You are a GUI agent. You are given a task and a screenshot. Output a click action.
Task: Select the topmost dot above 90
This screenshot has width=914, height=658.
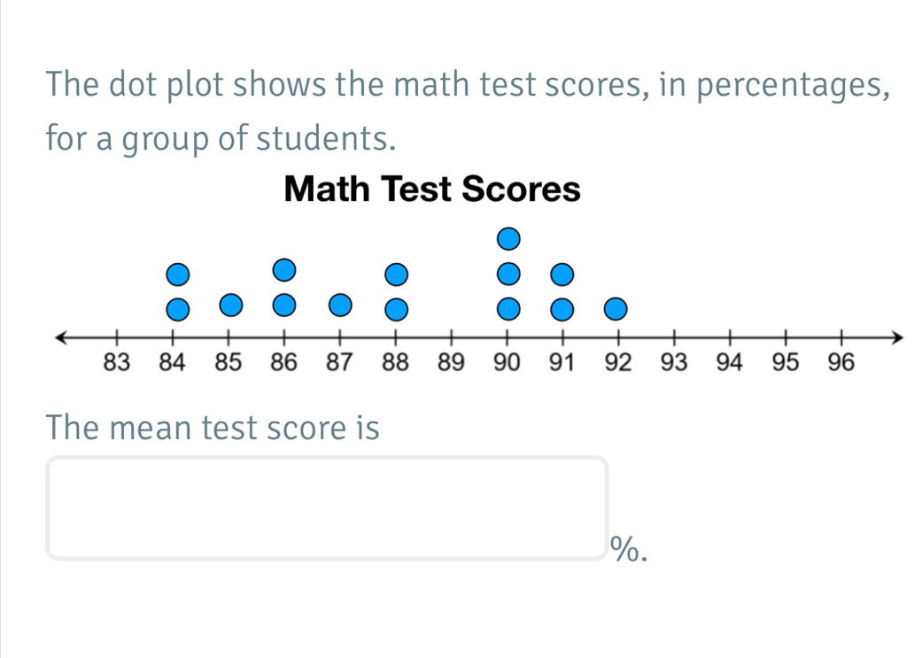click(x=507, y=238)
